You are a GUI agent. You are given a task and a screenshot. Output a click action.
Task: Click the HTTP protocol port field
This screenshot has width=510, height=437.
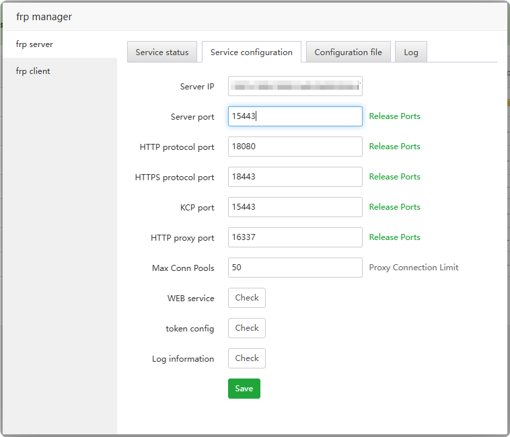coord(295,147)
